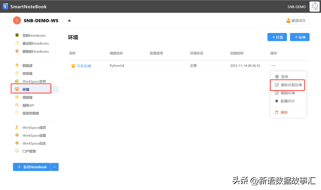Image resolution: width=321 pixels, height=190 pixels.
Task: Open the dropdown arrow beside 新建NoteBook
Action: click(54, 167)
